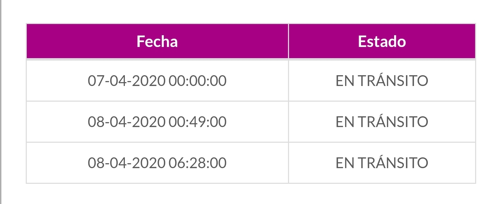Image resolution: width=488 pixels, height=204 pixels.
Task: Click TRÁNSITO word in the 06:28:00 row
Action: (393, 163)
